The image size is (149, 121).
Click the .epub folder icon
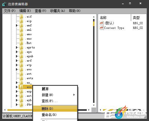click(21, 56)
